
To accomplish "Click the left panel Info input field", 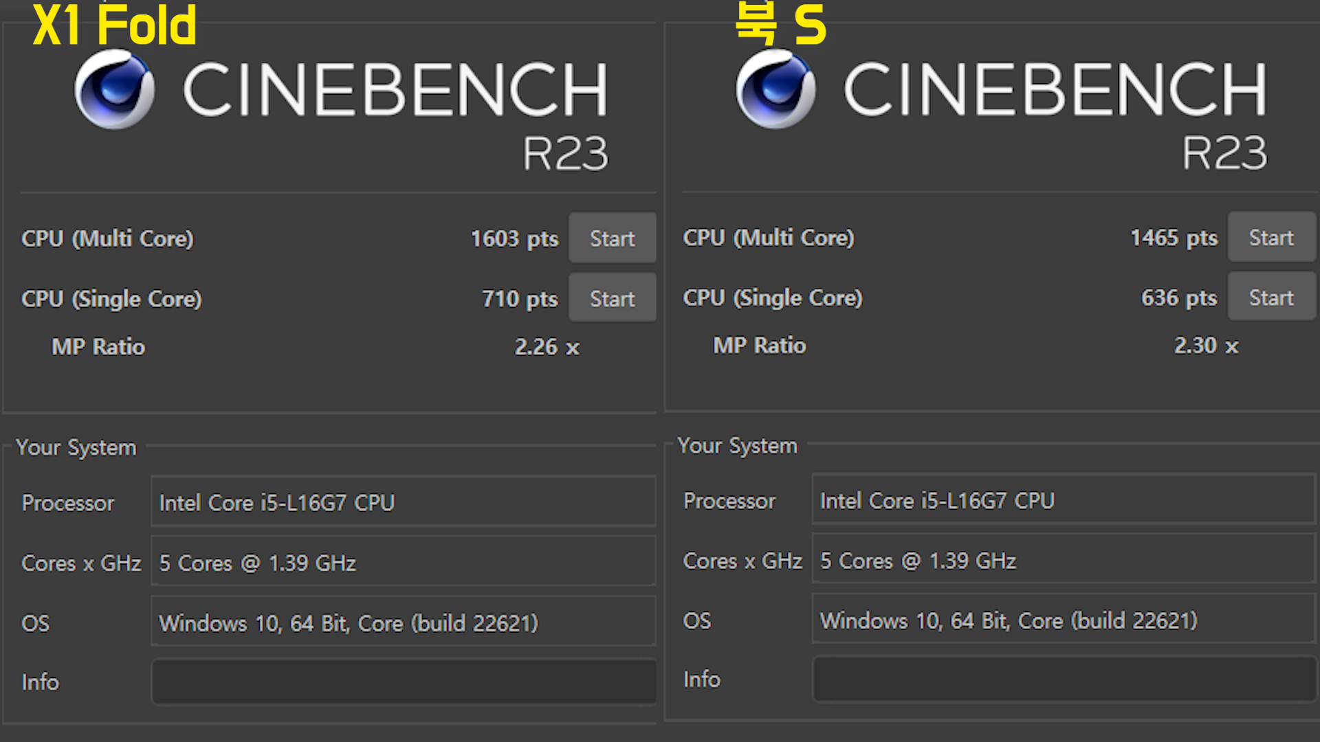I will [x=404, y=682].
